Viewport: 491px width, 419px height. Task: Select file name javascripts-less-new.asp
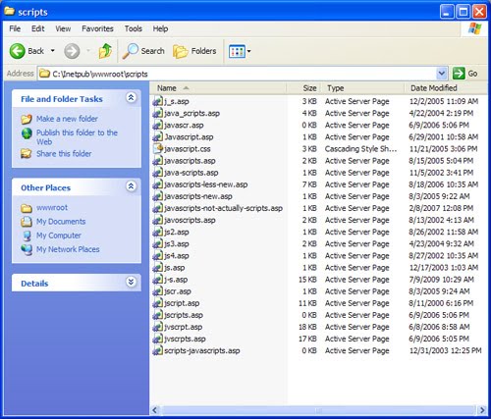coord(206,184)
